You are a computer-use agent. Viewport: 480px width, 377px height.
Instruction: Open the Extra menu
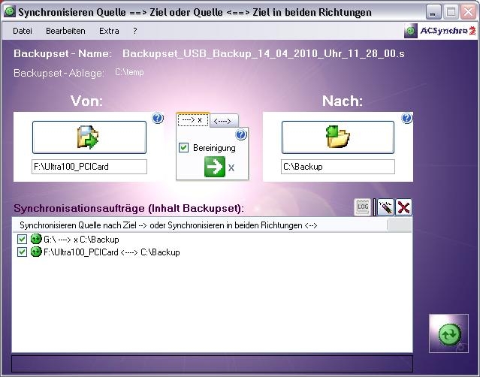click(109, 31)
